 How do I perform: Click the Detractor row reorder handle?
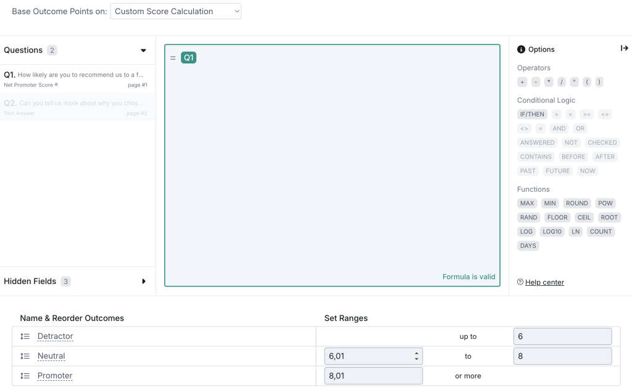[x=25, y=336]
